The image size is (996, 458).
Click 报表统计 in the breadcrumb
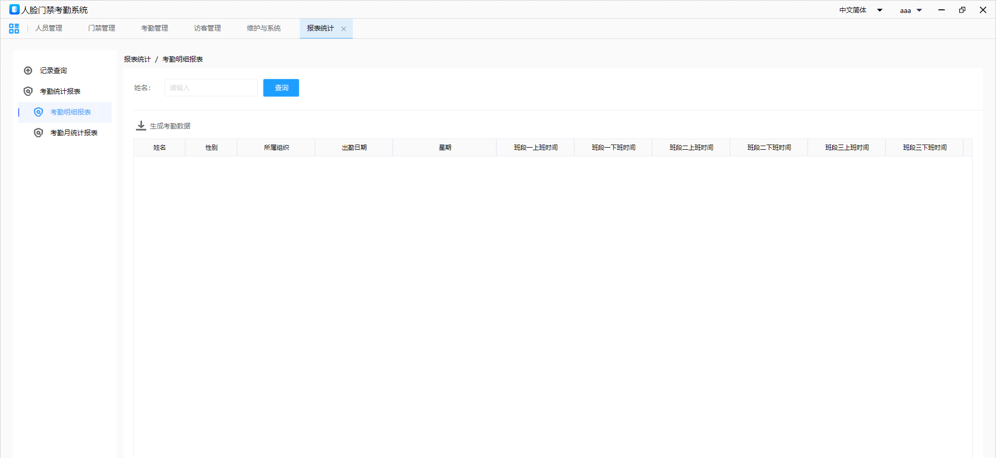(137, 59)
